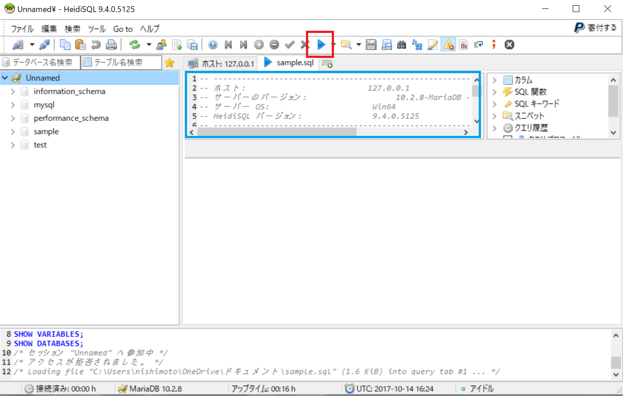Select the スニペット helper item
623x396 pixels.
click(529, 116)
